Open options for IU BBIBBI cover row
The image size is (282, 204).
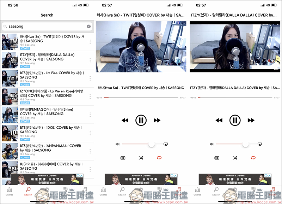(x=90, y=169)
